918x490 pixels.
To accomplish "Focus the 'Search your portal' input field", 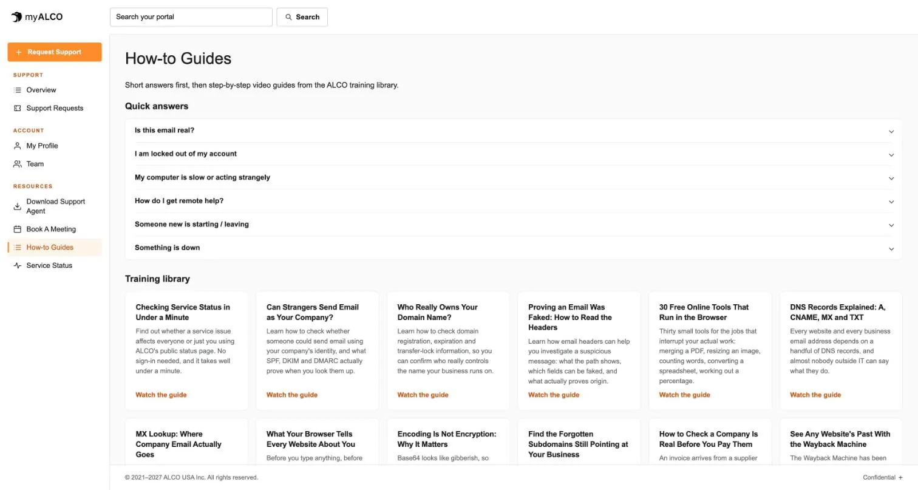I will tap(191, 17).
